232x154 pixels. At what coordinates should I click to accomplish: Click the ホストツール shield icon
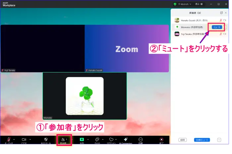[46, 140]
